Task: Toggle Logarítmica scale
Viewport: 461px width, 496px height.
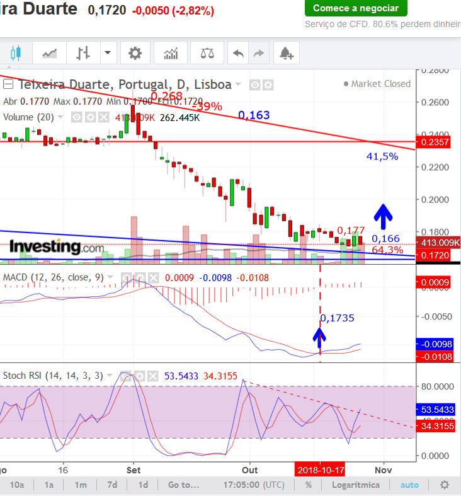Action: pyautogui.click(x=356, y=485)
